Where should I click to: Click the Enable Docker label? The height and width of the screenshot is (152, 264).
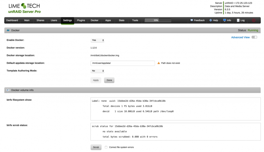click(15, 40)
